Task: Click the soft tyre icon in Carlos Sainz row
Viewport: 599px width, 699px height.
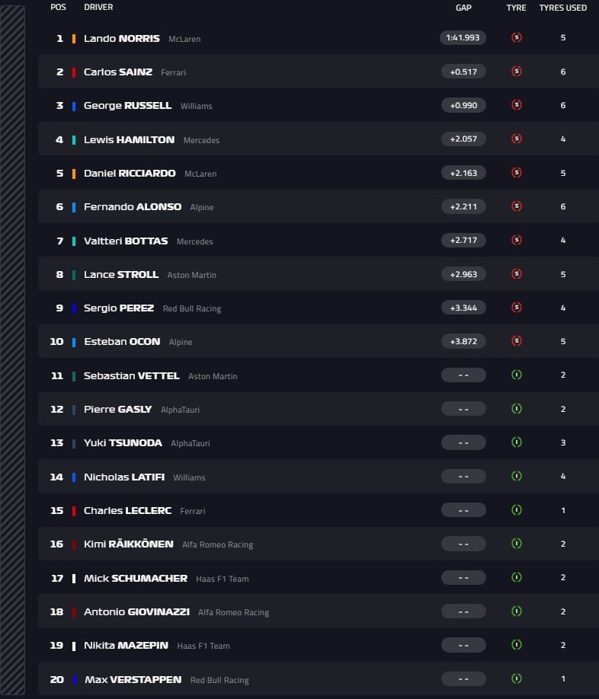Action: coord(517,72)
